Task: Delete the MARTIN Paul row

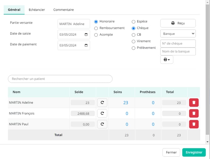Action: click(194, 124)
